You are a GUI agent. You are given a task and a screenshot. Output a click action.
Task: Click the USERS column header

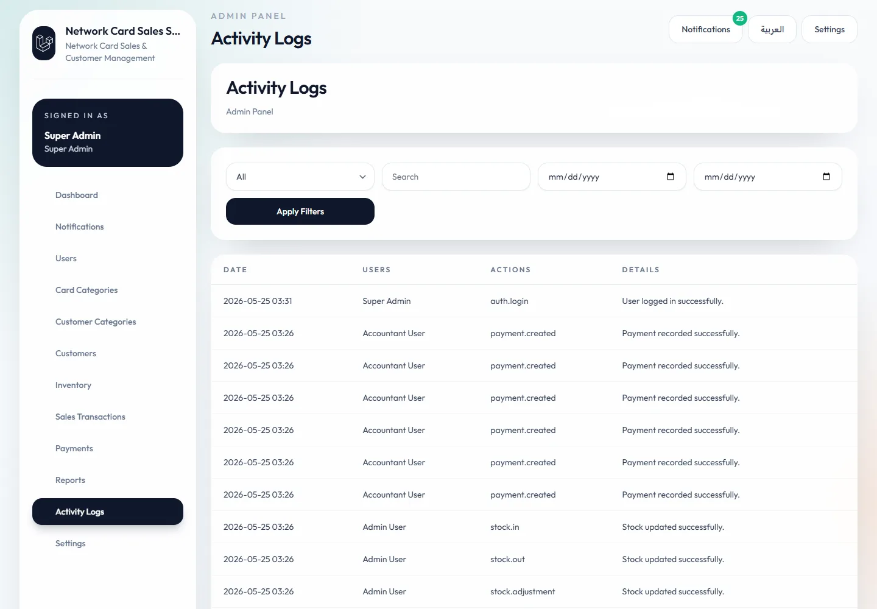376,270
